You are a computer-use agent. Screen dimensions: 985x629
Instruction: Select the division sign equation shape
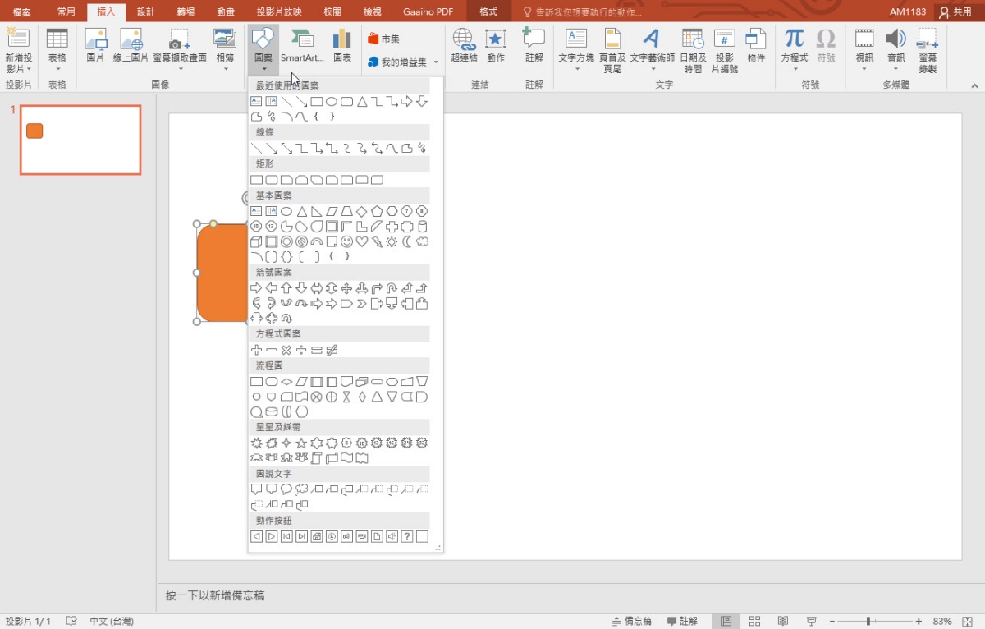(301, 351)
